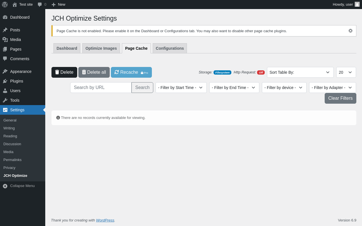The image size is (362, 226).
Task: Open the 20 items per page dropdown
Action: coord(346,72)
